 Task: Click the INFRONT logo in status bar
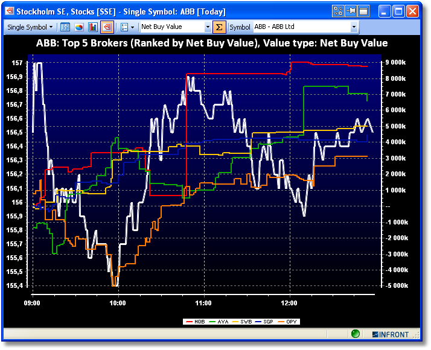coord(391,334)
